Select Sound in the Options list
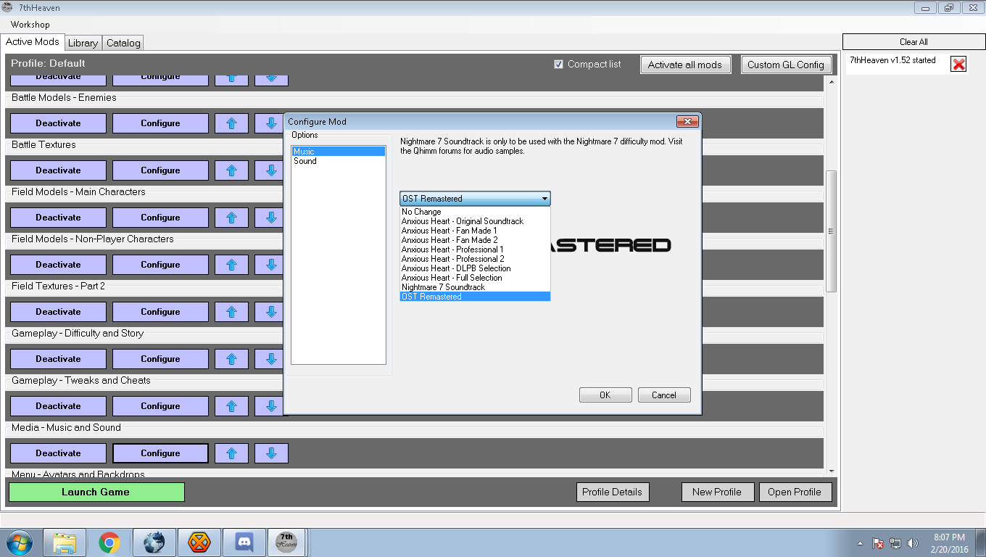This screenshot has width=986, height=557. pyautogui.click(x=339, y=161)
